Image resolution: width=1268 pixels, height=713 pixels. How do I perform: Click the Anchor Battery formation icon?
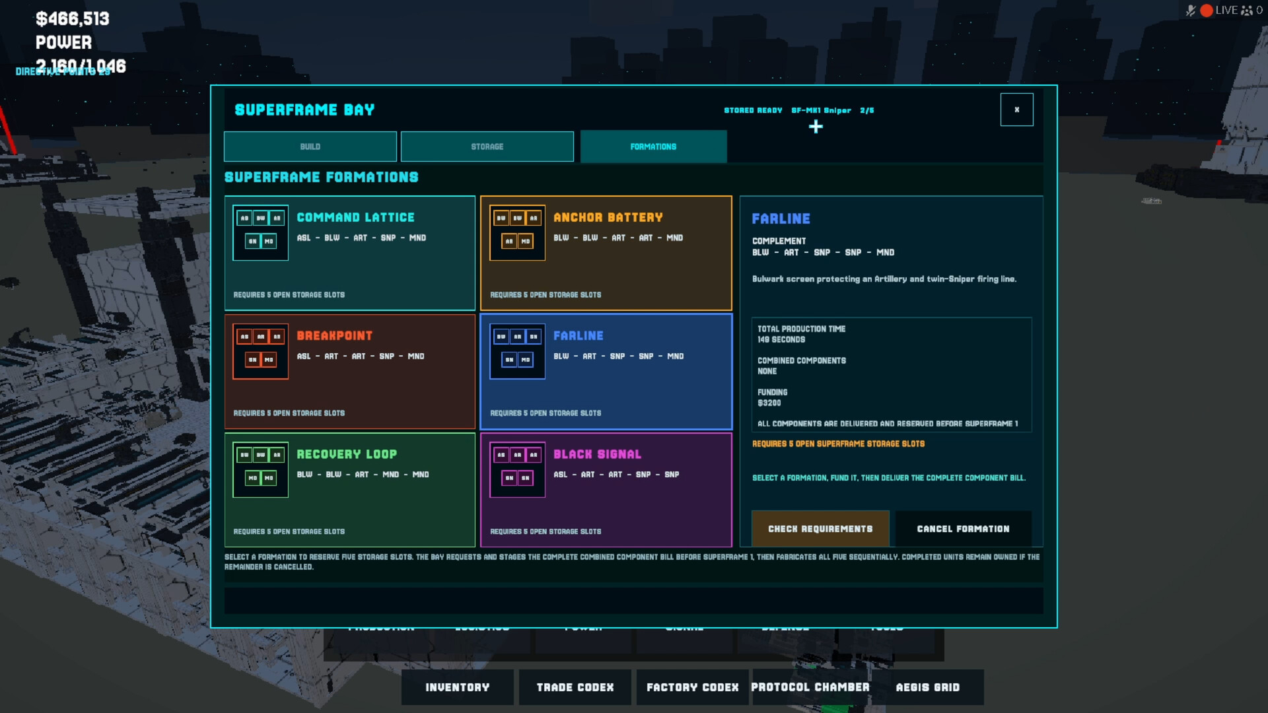(517, 232)
